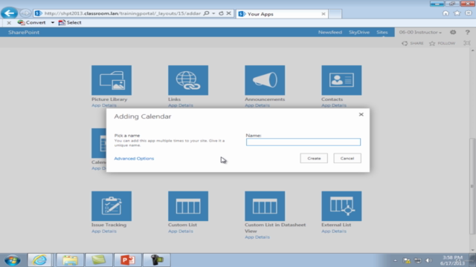
Task: Cancel the Adding Calendar dialog
Action: 347,158
